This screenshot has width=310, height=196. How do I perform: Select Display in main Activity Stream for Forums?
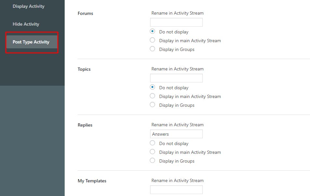(x=152, y=40)
